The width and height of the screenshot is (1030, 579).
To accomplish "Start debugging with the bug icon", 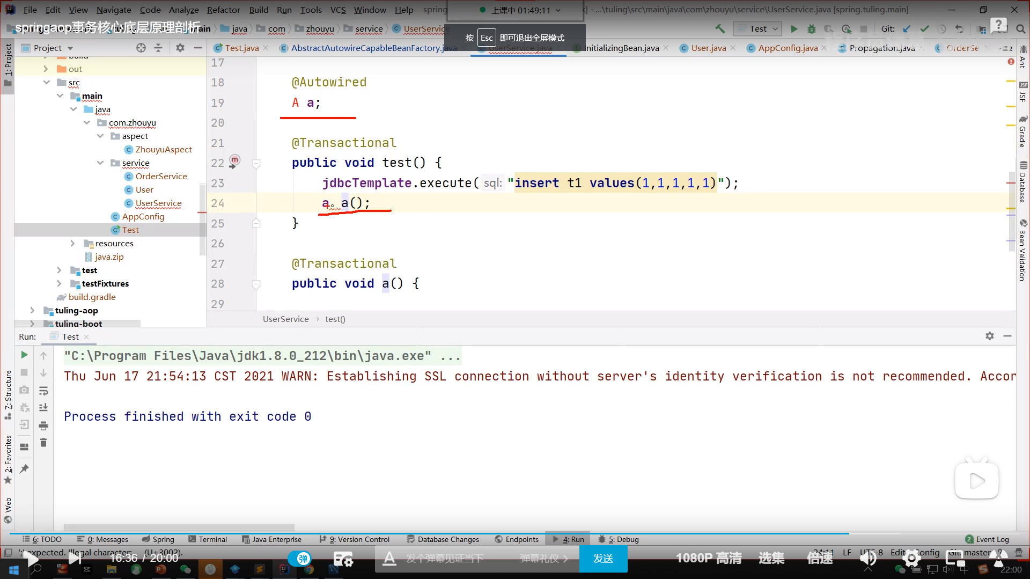I will coord(811,28).
